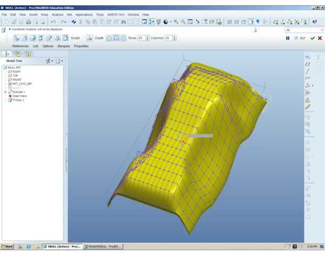Open the Marquee dashboard tab
325x260 pixels.
click(63, 46)
